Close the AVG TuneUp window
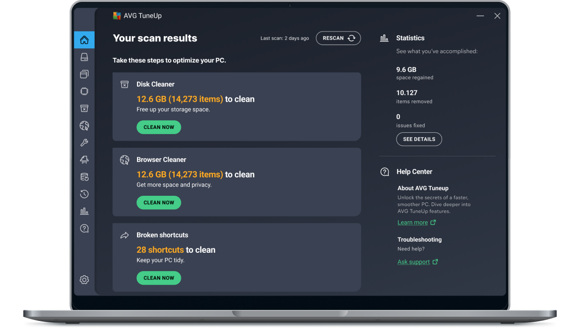Image resolution: width=580 pixels, height=328 pixels. pos(497,16)
